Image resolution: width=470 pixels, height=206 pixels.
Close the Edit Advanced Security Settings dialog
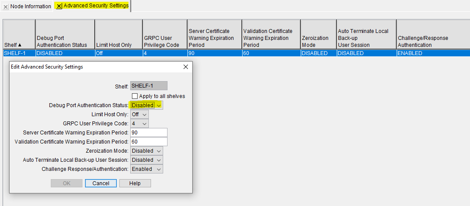pyautogui.click(x=186, y=67)
